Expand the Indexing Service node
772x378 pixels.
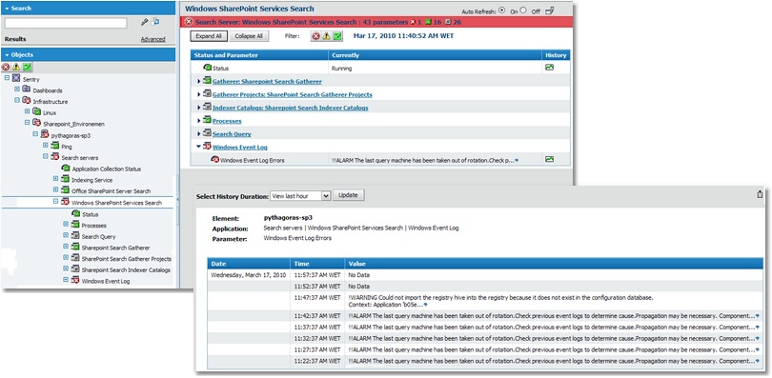pyautogui.click(x=55, y=179)
